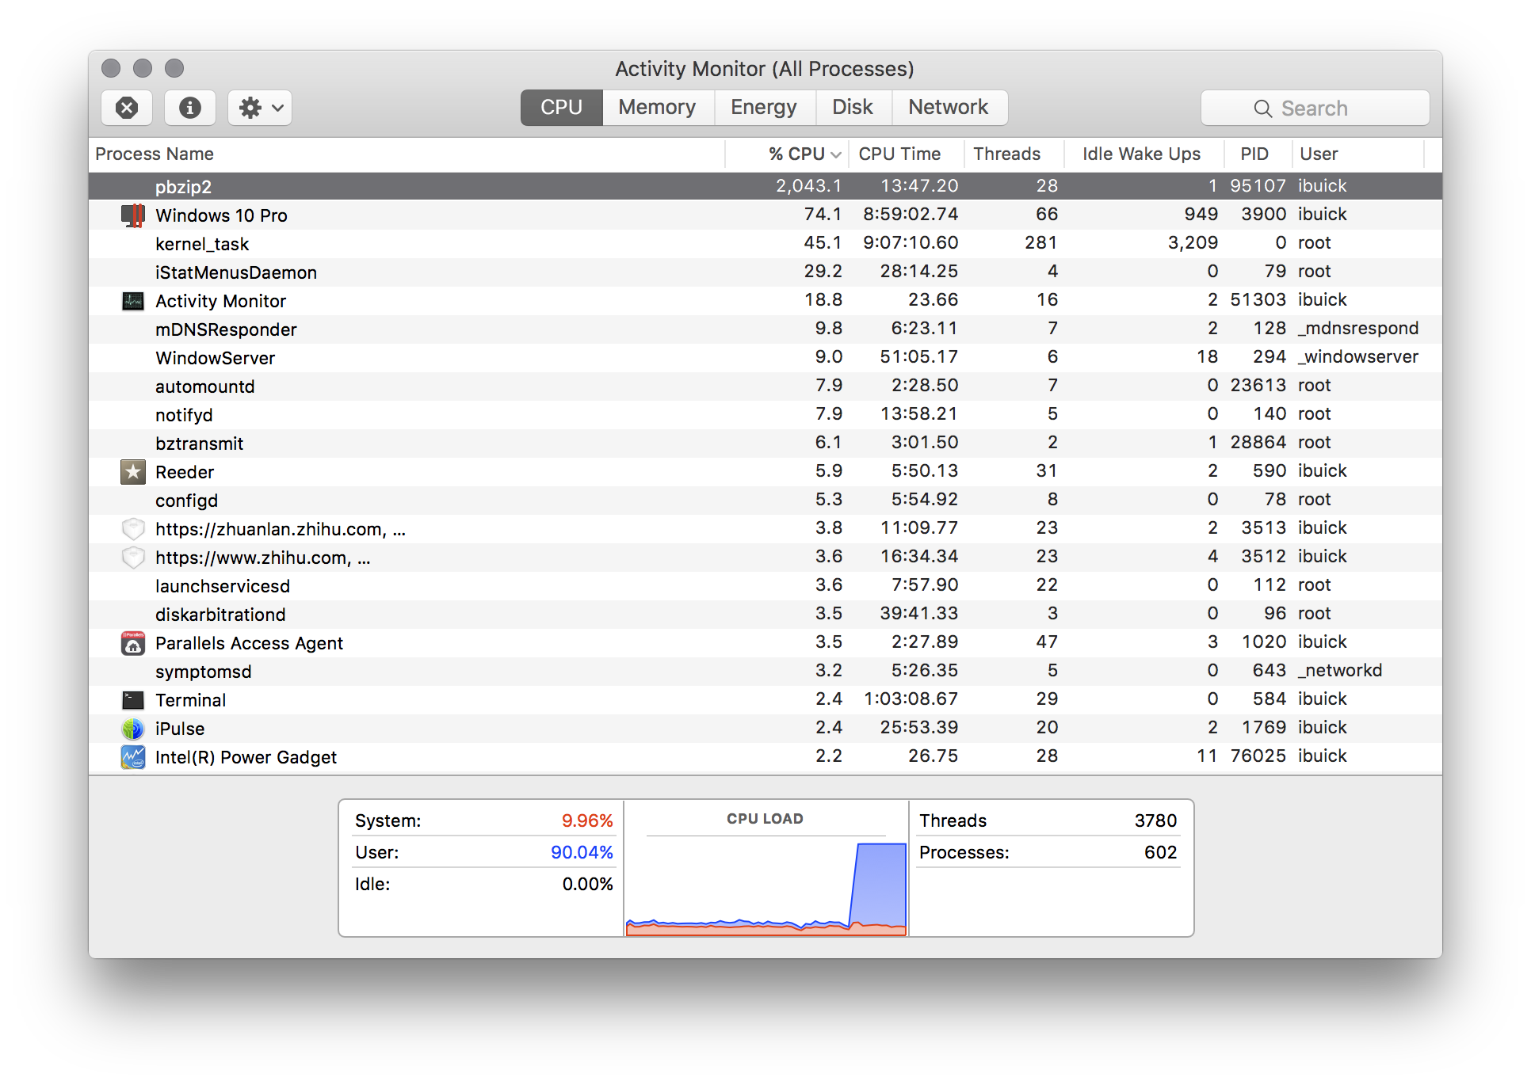Viewport: 1531px width, 1085px height.
Task: Select the bztransmit process
Action: (x=199, y=444)
